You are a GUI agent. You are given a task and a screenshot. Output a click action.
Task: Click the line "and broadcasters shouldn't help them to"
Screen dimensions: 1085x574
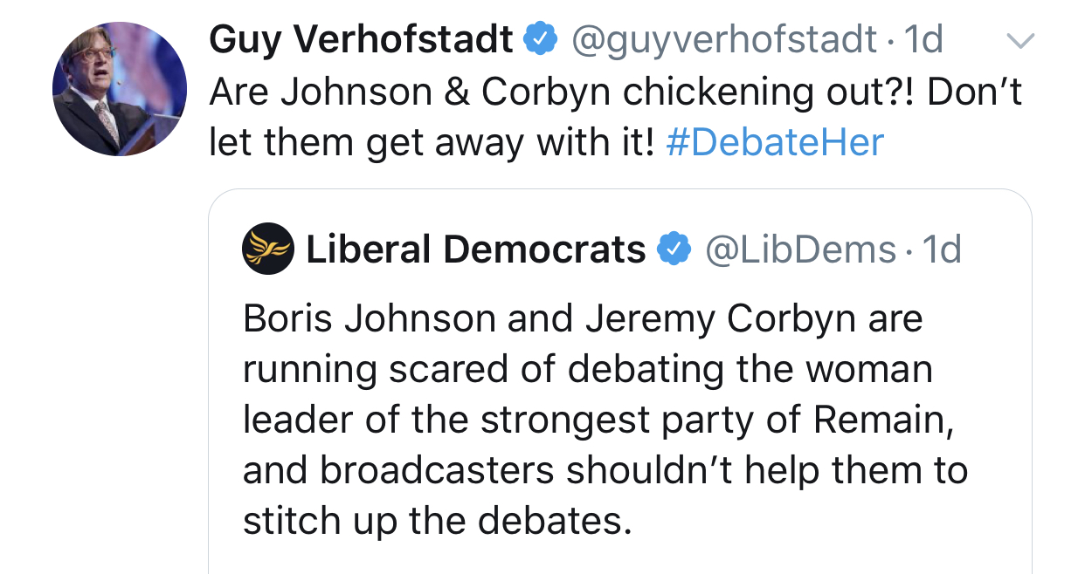pyautogui.click(x=605, y=471)
